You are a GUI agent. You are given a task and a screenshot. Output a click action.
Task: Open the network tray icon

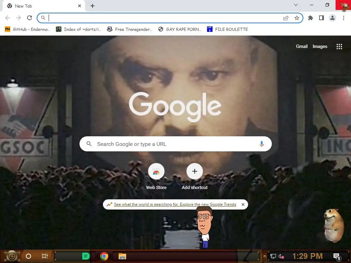pos(273,256)
